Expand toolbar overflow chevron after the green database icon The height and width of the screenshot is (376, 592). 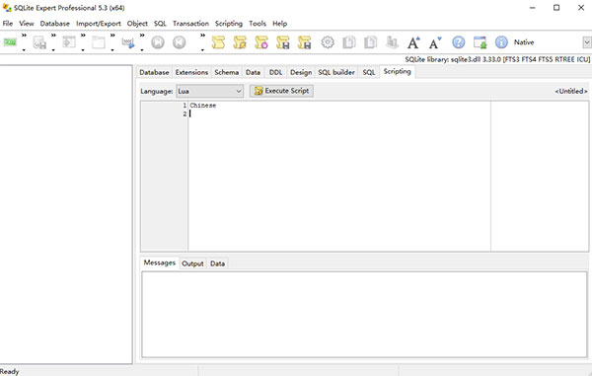click(24, 36)
